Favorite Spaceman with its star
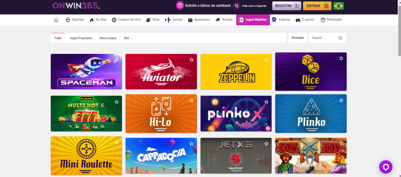Viewport: 401px width, 177px height. (117, 60)
